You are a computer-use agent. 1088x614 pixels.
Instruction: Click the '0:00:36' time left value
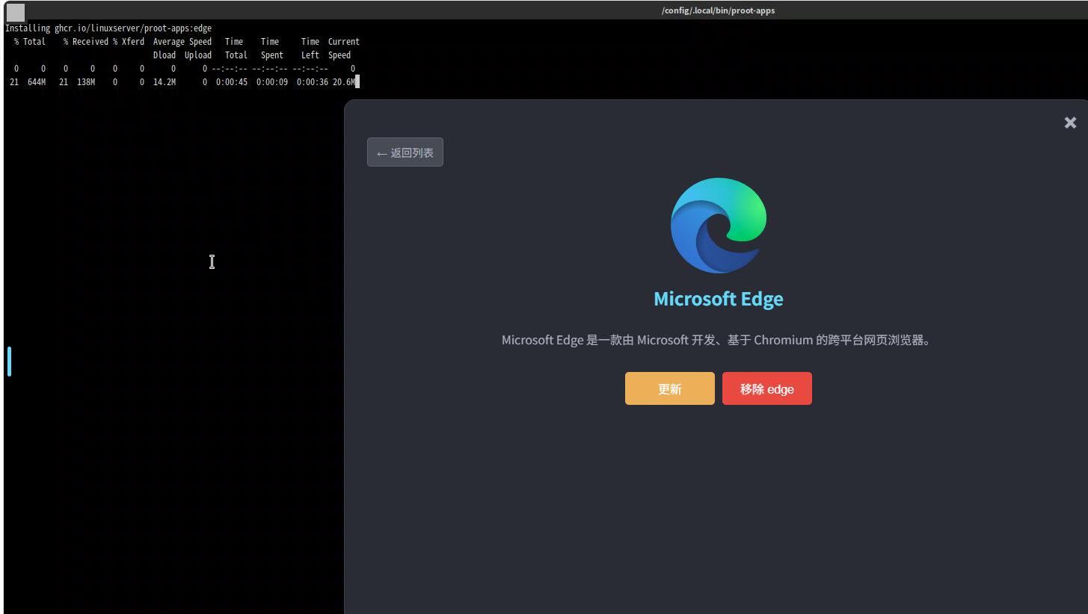click(x=313, y=82)
